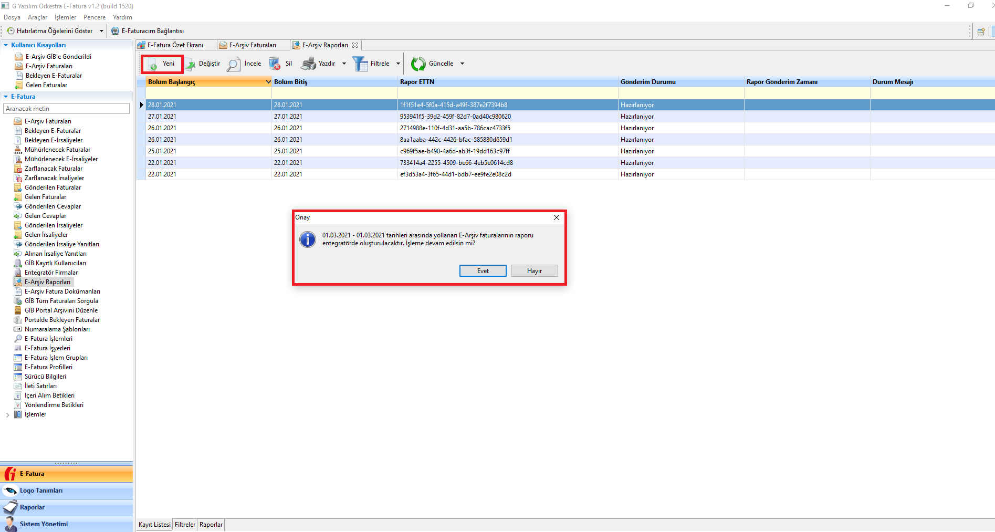Collapse the Kullanıcı Kısayolları section
The height and width of the screenshot is (532, 995).
(6, 45)
